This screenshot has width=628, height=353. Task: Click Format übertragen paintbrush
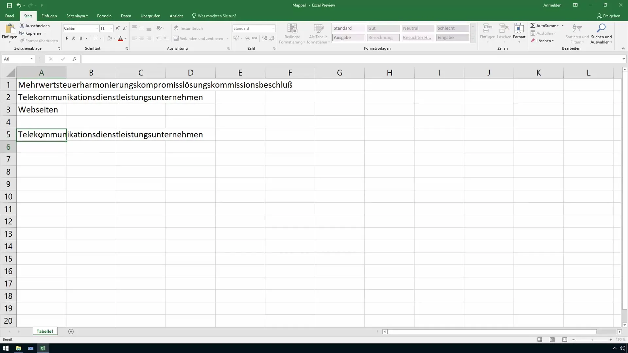tap(22, 41)
